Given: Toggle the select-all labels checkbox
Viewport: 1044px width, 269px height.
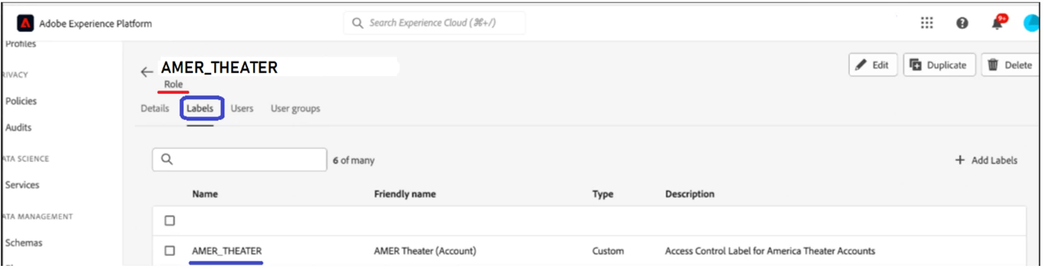Looking at the screenshot, I should 170,221.
